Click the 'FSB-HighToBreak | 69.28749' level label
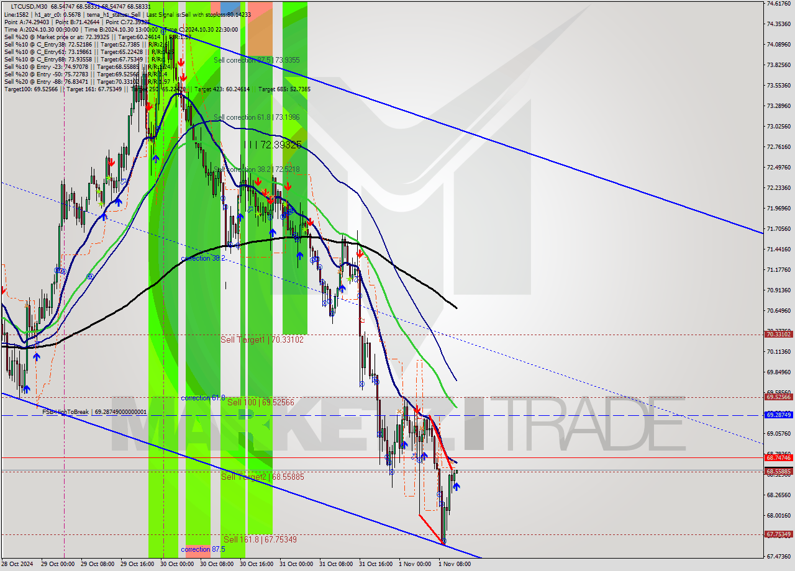The height and width of the screenshot is (571, 795). tap(94, 411)
